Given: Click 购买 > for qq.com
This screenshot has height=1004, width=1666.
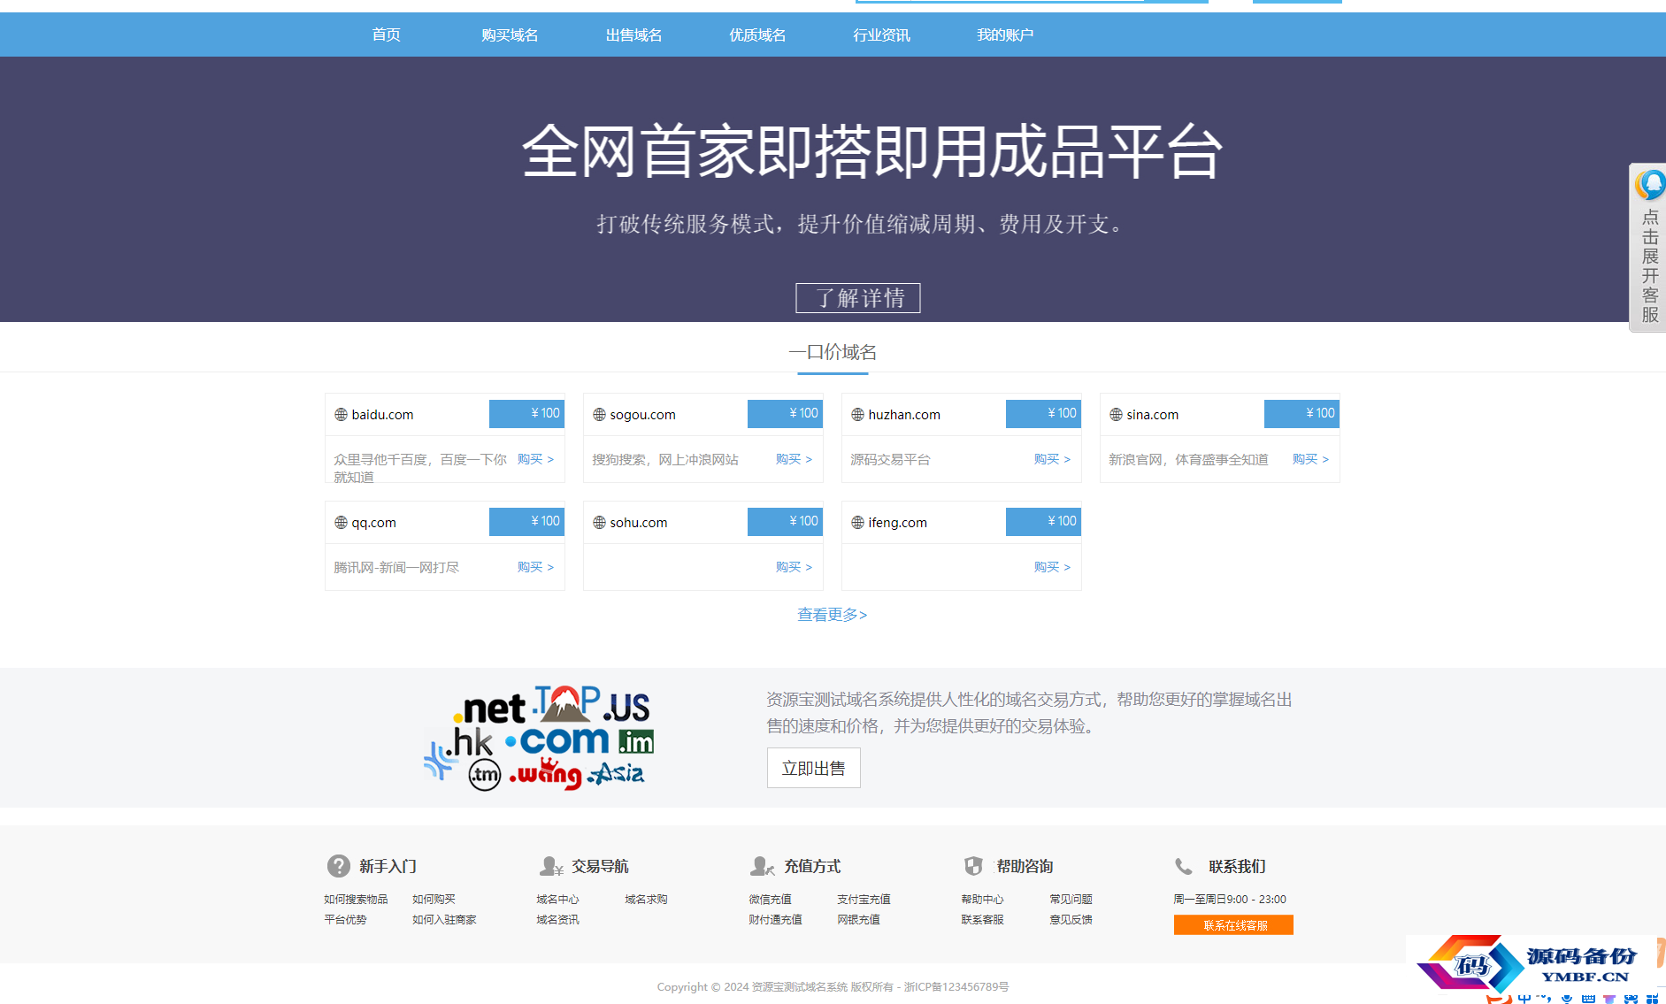Looking at the screenshot, I should tap(535, 567).
